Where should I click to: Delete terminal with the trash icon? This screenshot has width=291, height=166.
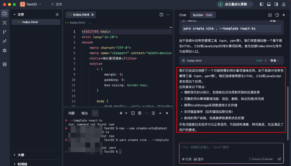[140, 113]
